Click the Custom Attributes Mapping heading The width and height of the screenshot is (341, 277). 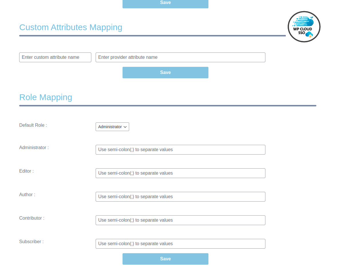point(71,27)
